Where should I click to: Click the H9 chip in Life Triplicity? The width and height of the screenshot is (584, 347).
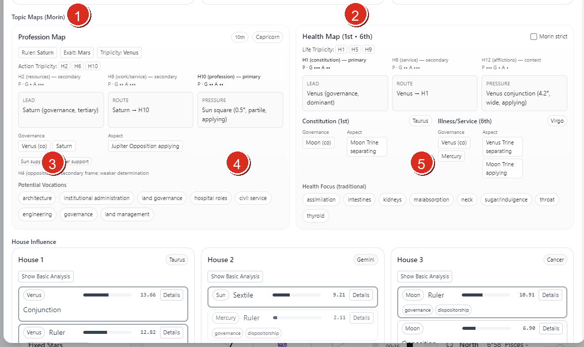[368, 49]
